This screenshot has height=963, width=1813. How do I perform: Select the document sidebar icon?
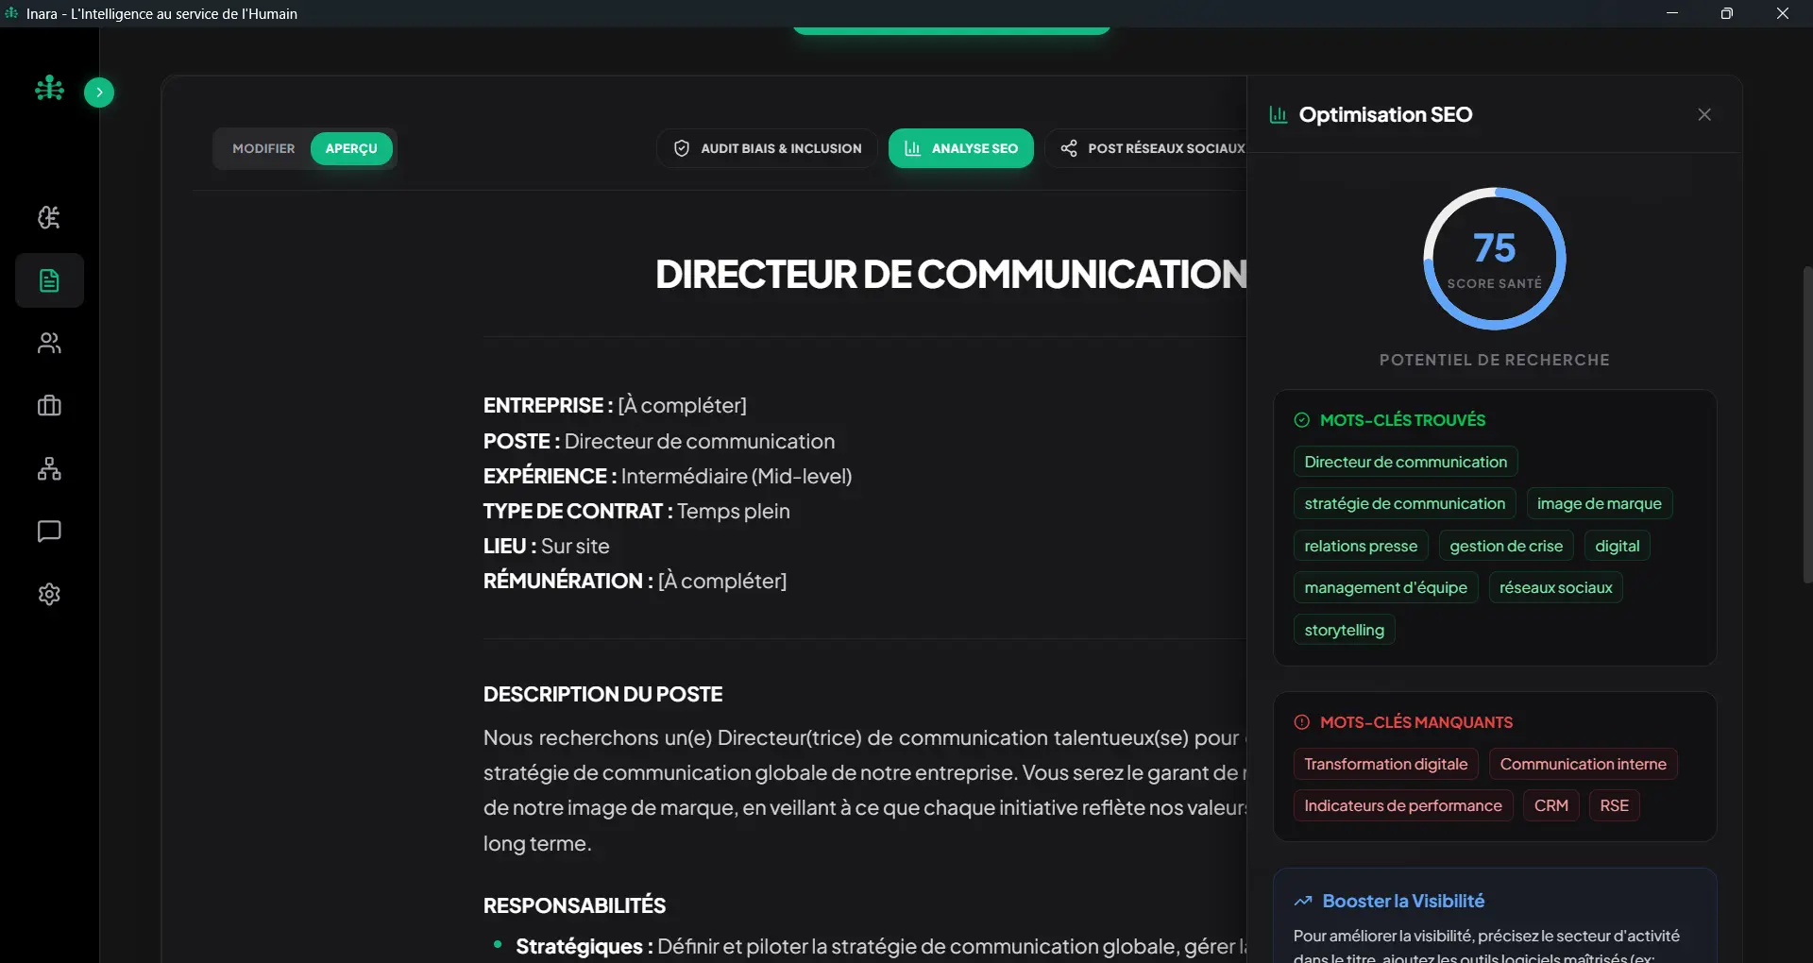tap(49, 280)
